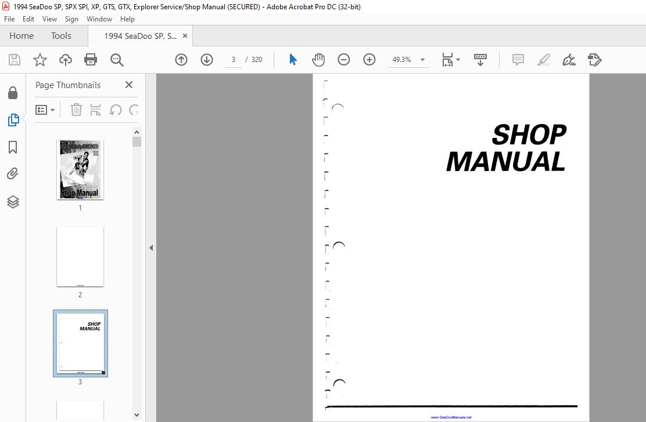Screen dimensions: 646x422
Task: Click the Stamp tool icon
Action: [594, 60]
